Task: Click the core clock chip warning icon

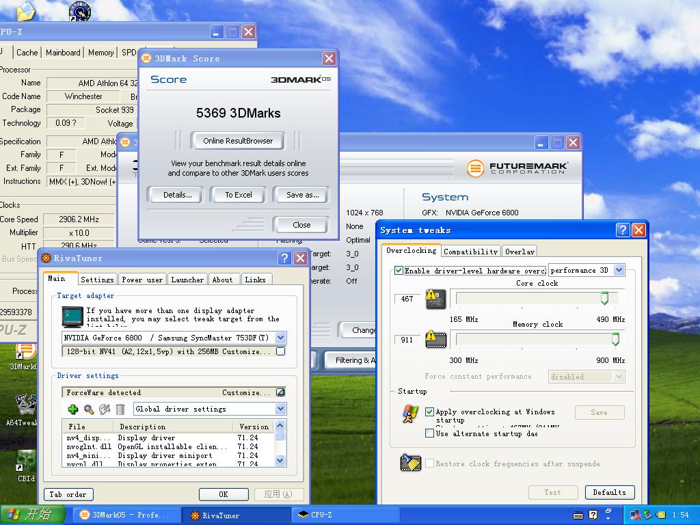Action: click(x=435, y=299)
